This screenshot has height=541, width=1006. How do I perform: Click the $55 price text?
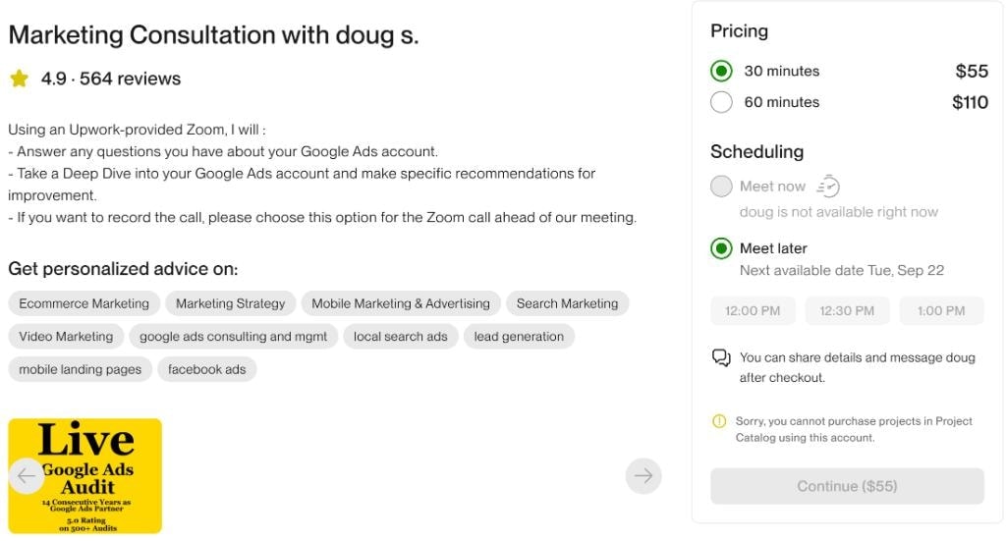click(972, 71)
